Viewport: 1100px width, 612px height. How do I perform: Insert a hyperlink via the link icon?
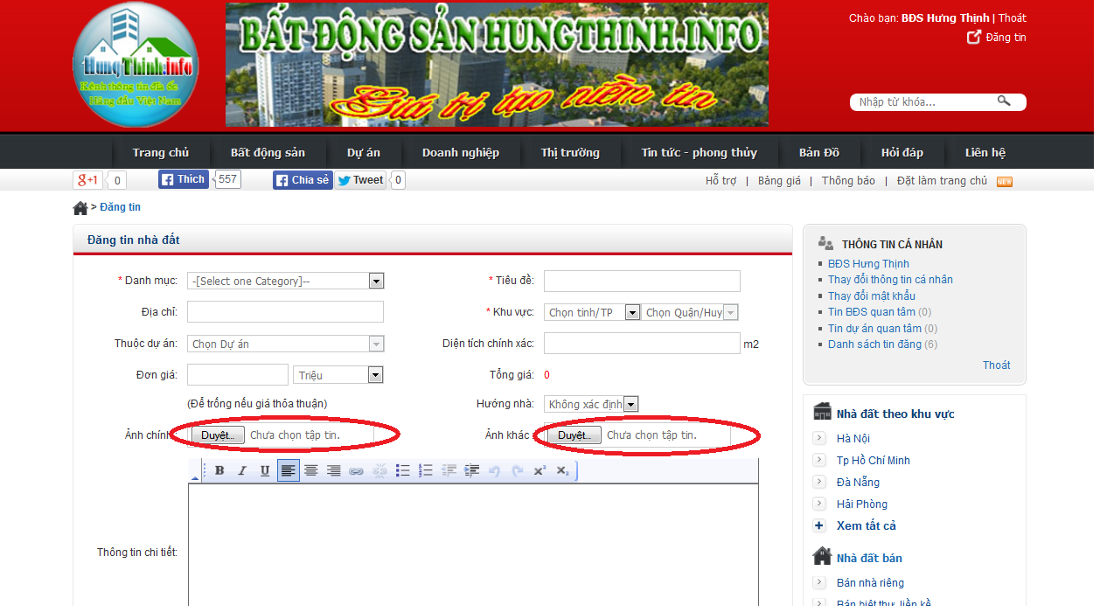[x=356, y=470]
